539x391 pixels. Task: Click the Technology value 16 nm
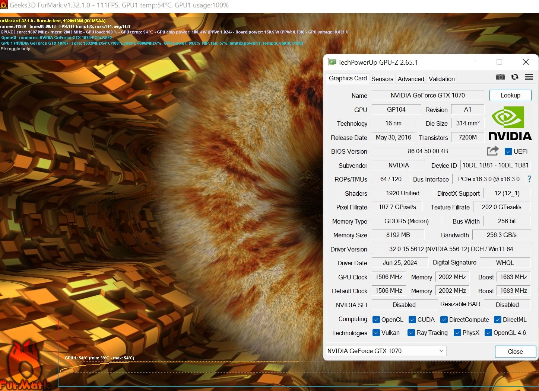393,123
